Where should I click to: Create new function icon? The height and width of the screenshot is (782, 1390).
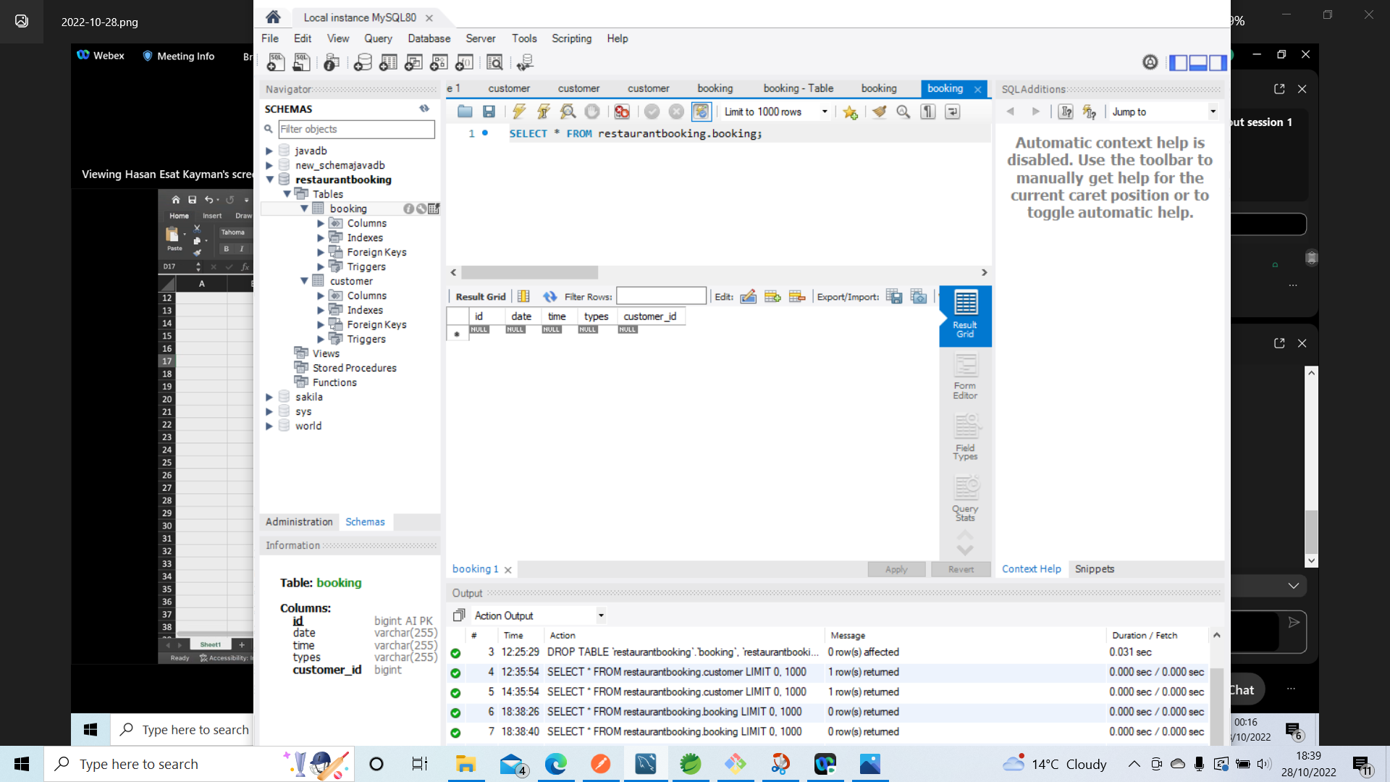click(464, 63)
